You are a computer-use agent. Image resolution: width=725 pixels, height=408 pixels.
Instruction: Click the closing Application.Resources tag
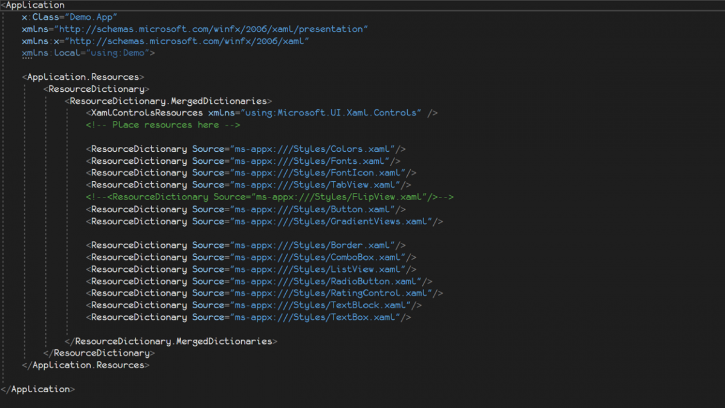tap(85, 365)
